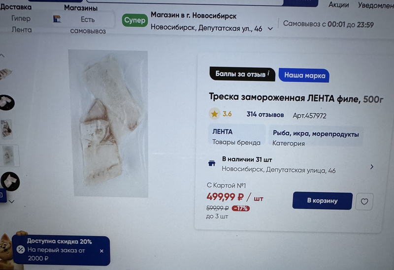Open availability details chevron arrow
This screenshot has height=270, width=394.
(x=372, y=167)
